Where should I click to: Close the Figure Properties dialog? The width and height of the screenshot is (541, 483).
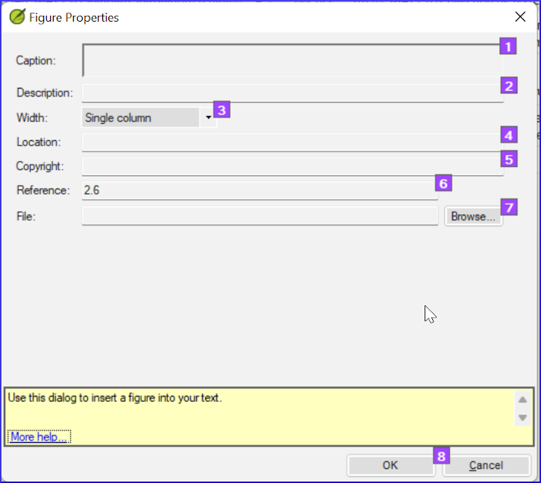pyautogui.click(x=520, y=16)
